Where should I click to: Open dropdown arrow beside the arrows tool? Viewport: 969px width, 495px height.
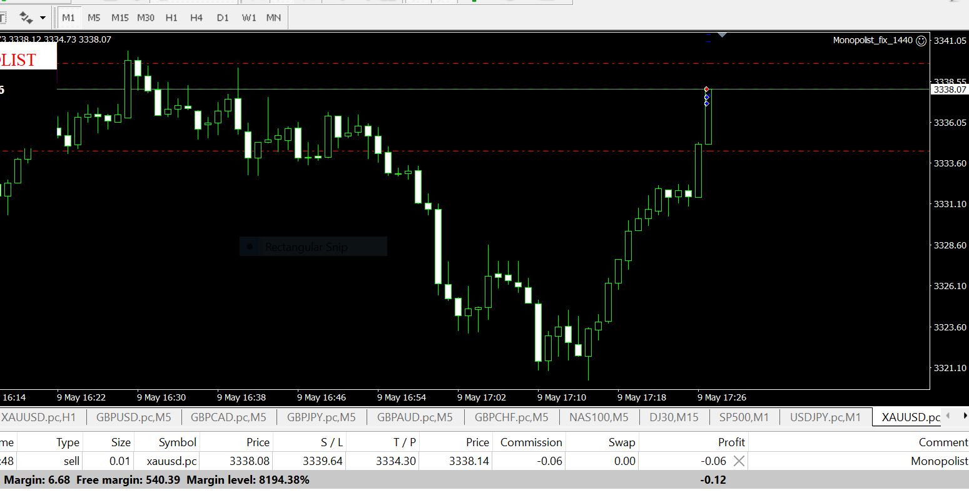[43, 18]
